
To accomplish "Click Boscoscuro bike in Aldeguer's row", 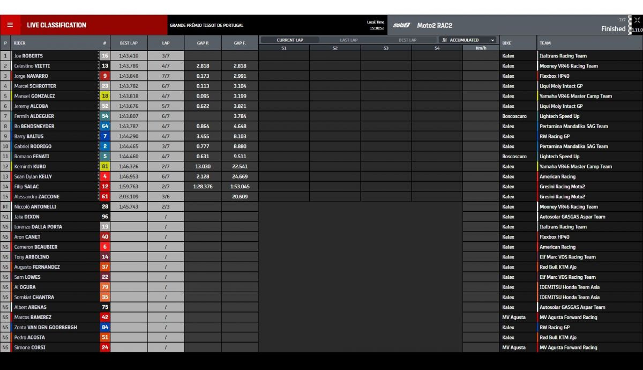I will tap(514, 116).
